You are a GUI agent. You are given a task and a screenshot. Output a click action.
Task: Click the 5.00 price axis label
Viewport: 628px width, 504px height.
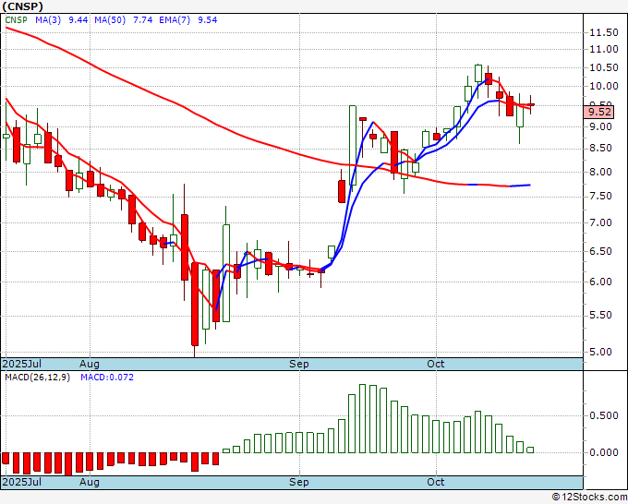(x=600, y=353)
